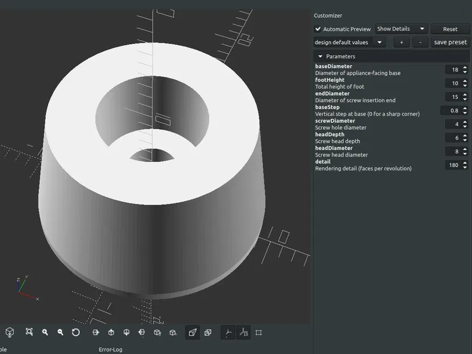
Task: Switch to the Top view icon
Action: click(111, 332)
